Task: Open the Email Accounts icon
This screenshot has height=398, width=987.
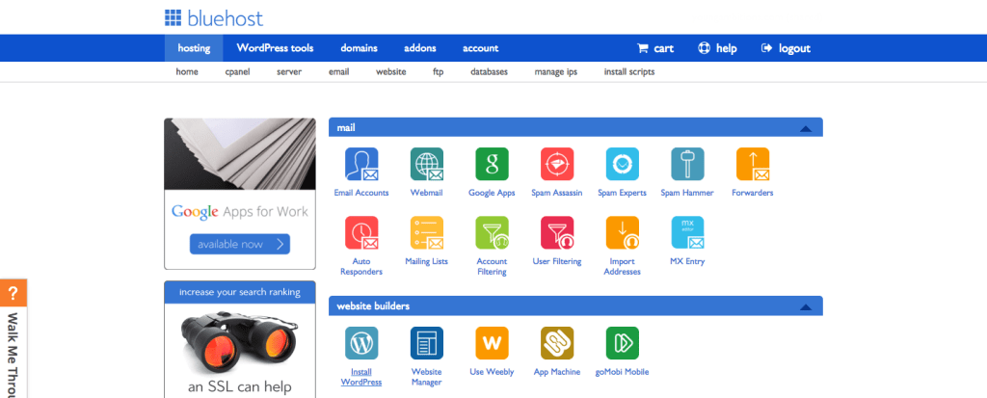Action: pos(361,165)
